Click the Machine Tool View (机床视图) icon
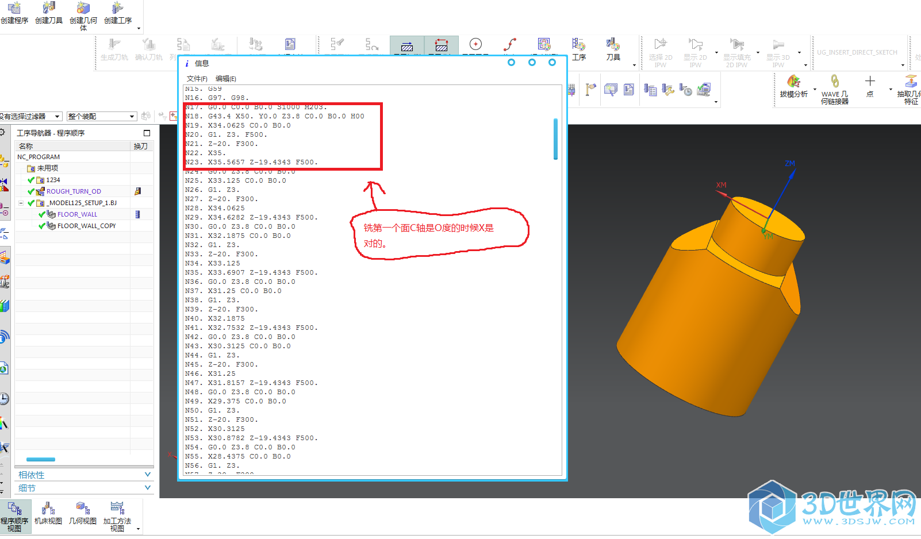This screenshot has height=539, width=921. [x=48, y=508]
